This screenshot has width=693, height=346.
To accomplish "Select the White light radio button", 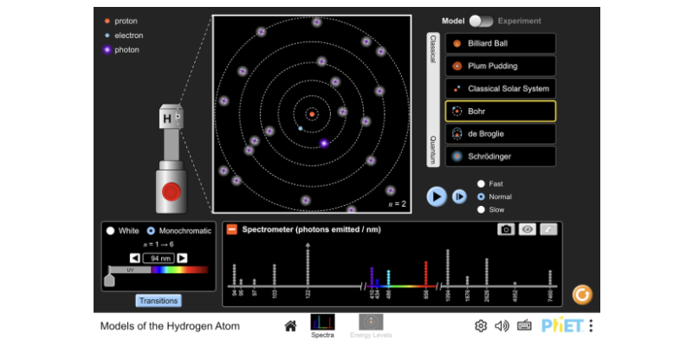I will click(x=110, y=231).
